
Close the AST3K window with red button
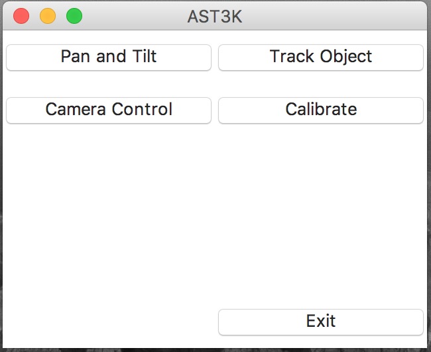[21, 16]
